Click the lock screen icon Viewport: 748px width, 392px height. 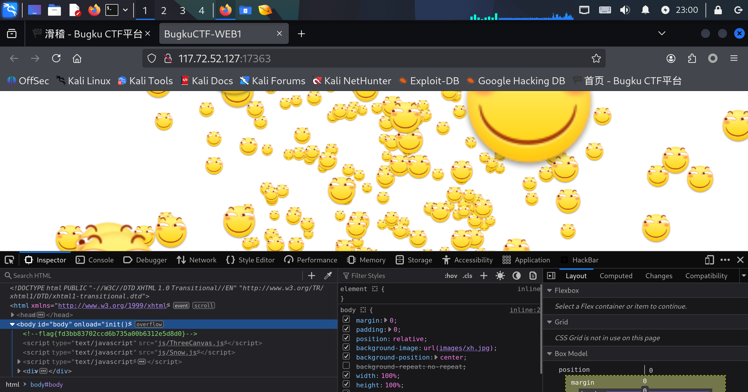(x=718, y=10)
